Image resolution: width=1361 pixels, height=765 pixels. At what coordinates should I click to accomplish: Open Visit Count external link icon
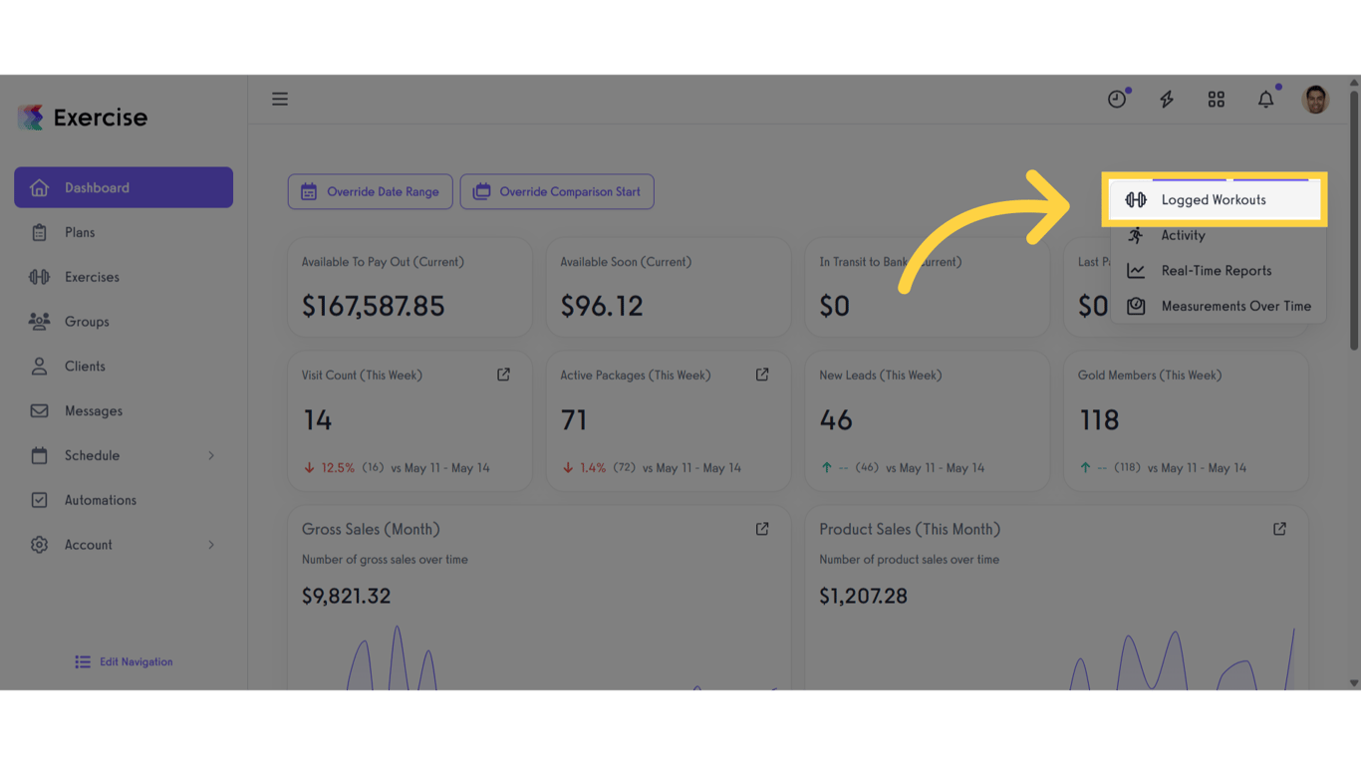tap(503, 375)
